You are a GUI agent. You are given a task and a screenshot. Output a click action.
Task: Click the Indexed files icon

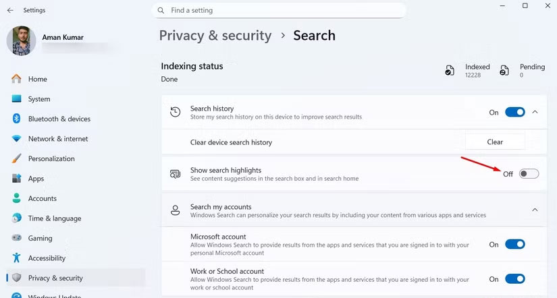[450, 71]
